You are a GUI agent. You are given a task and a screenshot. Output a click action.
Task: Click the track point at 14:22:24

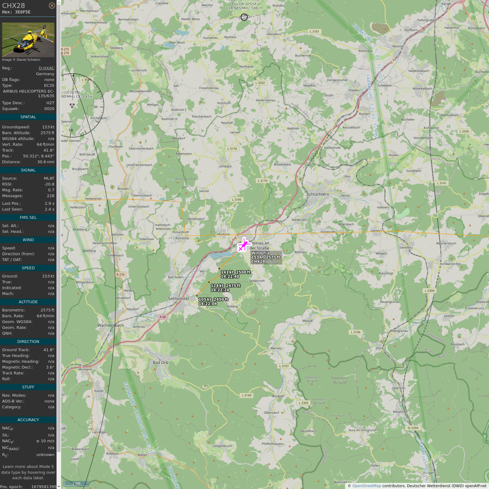click(209, 282)
